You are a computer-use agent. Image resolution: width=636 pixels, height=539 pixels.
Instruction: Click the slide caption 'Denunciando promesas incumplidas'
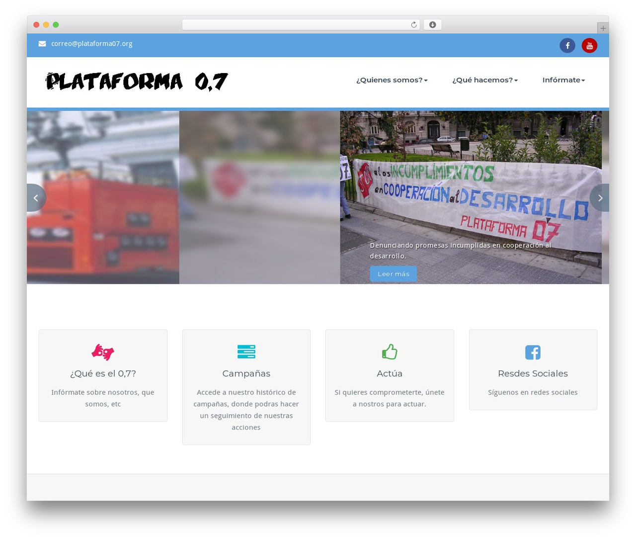coord(461,251)
